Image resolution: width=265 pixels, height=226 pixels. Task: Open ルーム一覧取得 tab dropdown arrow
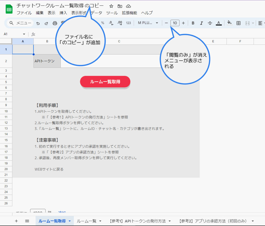[x=70, y=221]
